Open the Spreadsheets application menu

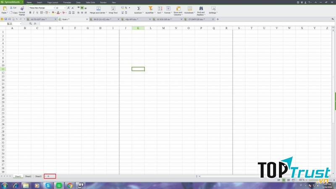pyautogui.click(x=12, y=2)
